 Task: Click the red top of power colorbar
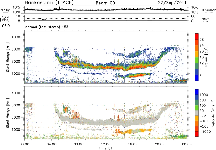(x=197, y=37)
